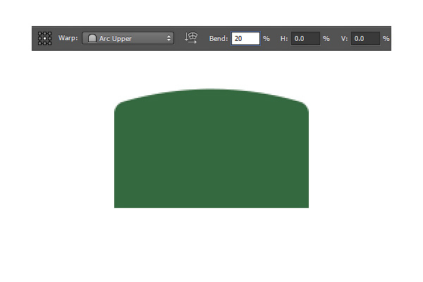Click the Arc Upper style icon
This screenshot has width=423, height=282.
(92, 38)
